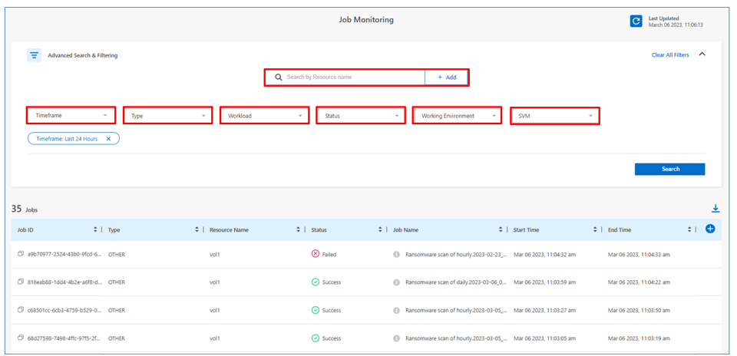Click the refresh icon beside Last Updated
The height and width of the screenshot is (356, 737).
pyautogui.click(x=636, y=21)
